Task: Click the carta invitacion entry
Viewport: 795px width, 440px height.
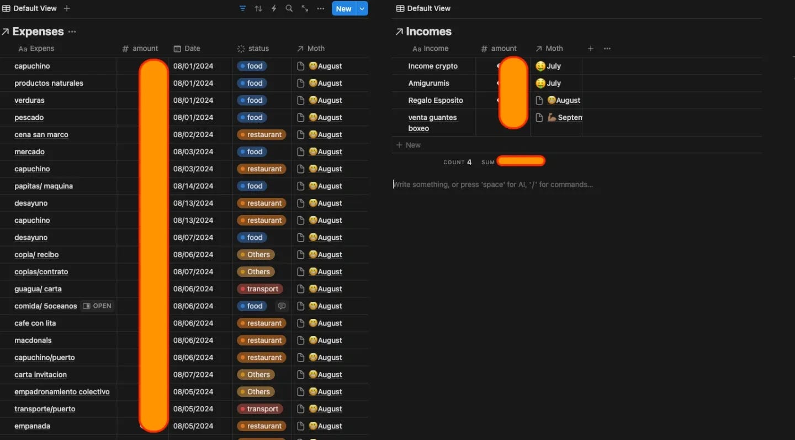Action: 41,375
